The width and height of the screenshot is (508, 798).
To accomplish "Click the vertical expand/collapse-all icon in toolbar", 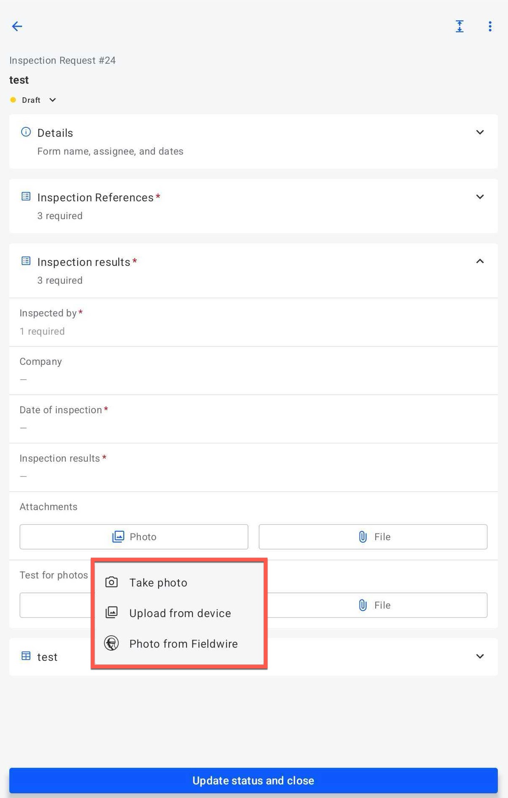I will pyautogui.click(x=460, y=26).
